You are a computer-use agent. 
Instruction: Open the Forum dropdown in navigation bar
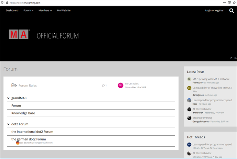tap(28, 11)
